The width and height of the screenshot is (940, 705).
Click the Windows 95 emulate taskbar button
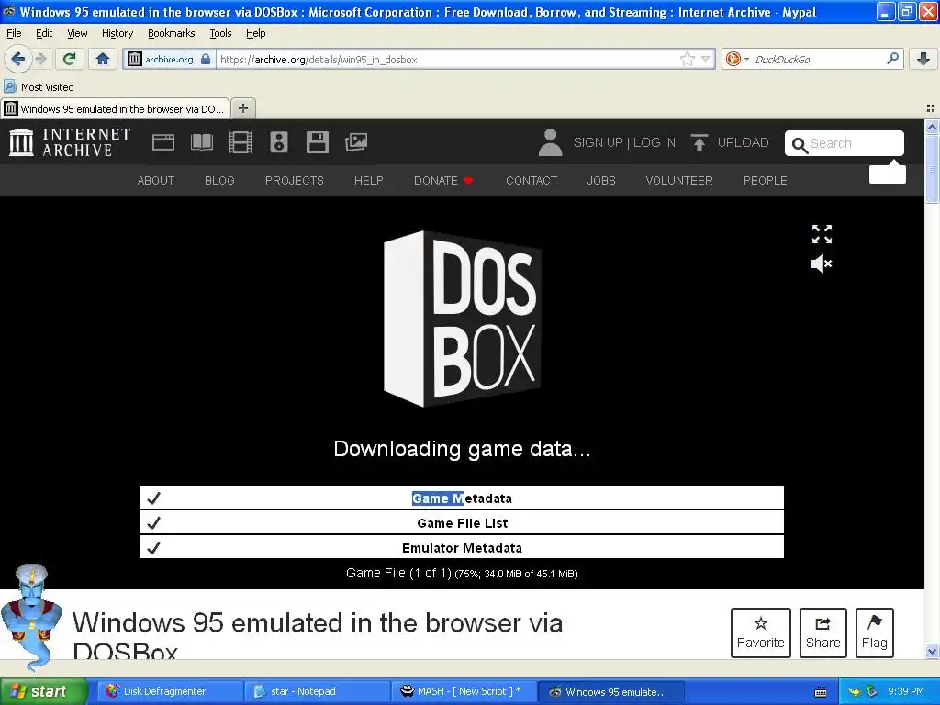[610, 691]
